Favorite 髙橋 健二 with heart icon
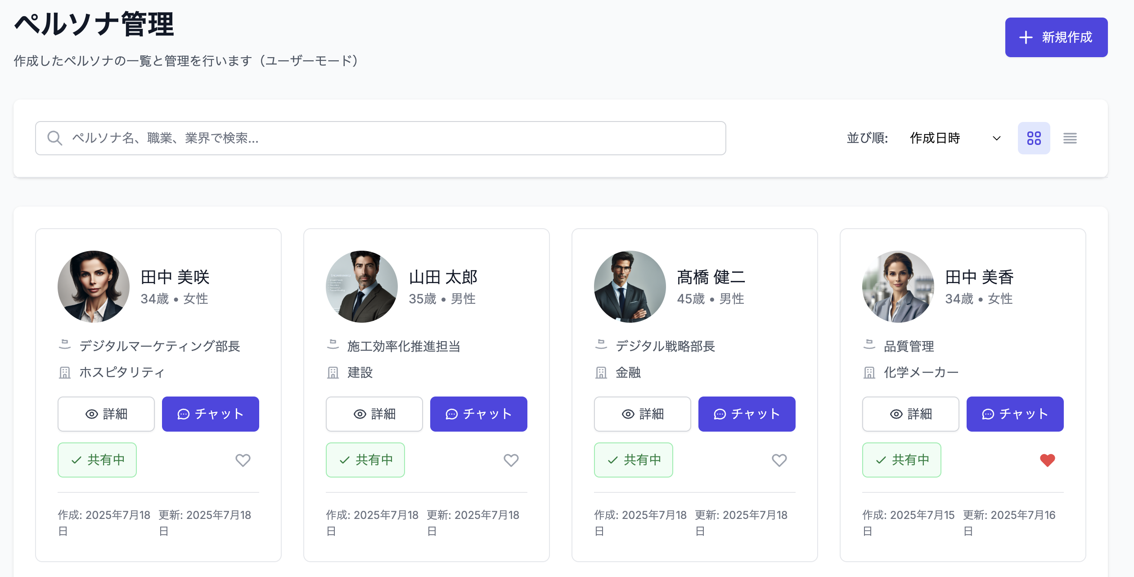 coord(779,460)
